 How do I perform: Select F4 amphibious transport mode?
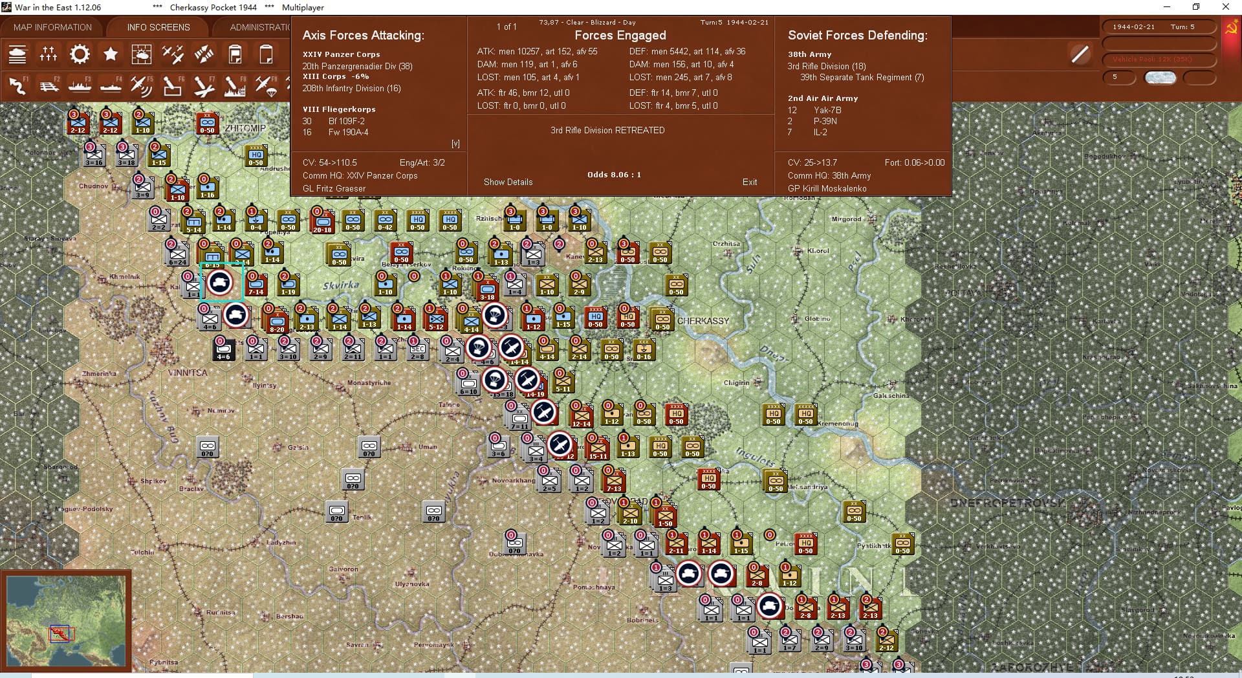pos(111,86)
